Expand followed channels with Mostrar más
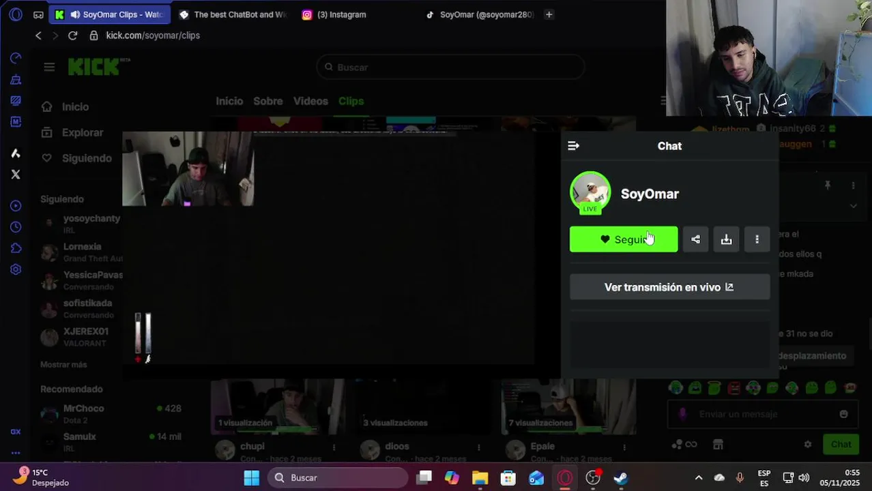The height and width of the screenshot is (491, 872). [x=63, y=365]
